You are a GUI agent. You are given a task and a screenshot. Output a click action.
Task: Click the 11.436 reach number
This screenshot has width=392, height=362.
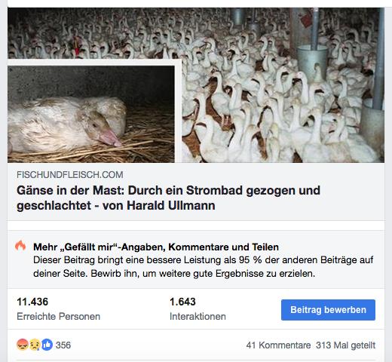[x=32, y=302]
